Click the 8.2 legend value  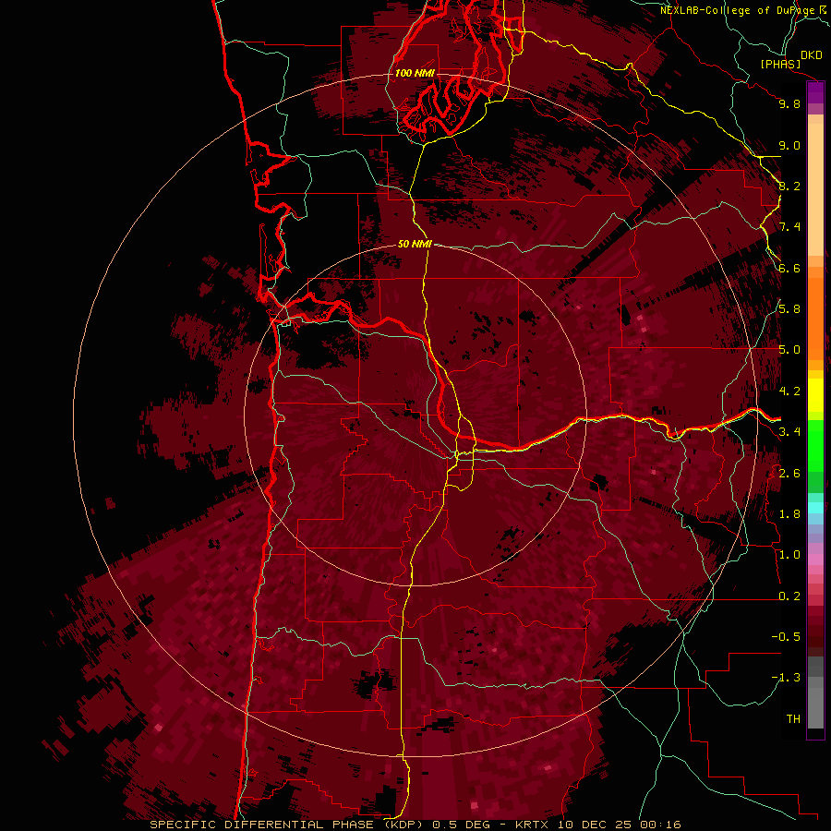click(789, 186)
